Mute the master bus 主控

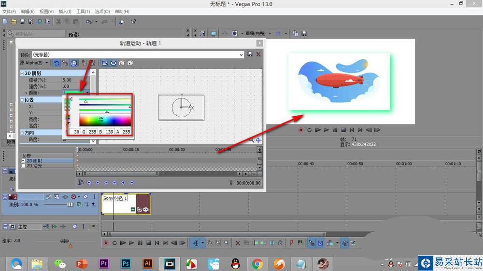coord(75,227)
